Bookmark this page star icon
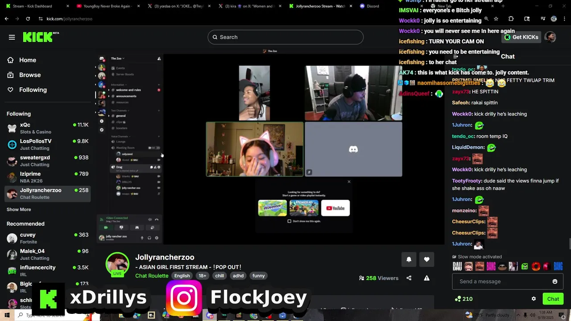The height and width of the screenshot is (321, 571). click(496, 19)
